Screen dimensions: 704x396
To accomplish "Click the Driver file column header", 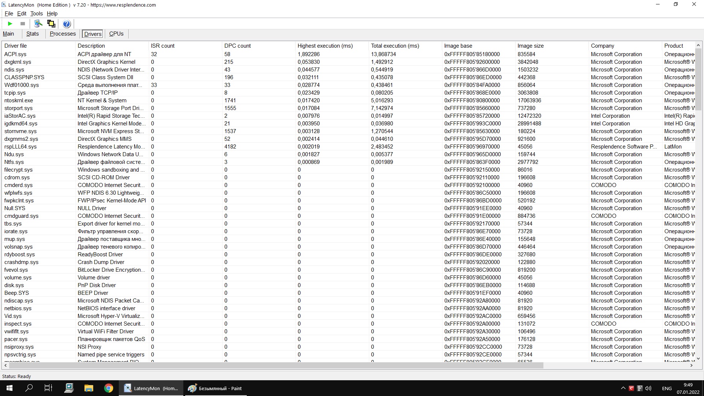I will [x=15, y=46].
